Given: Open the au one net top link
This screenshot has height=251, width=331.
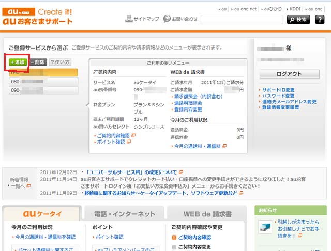Looking at the screenshot, I should coord(245,9).
